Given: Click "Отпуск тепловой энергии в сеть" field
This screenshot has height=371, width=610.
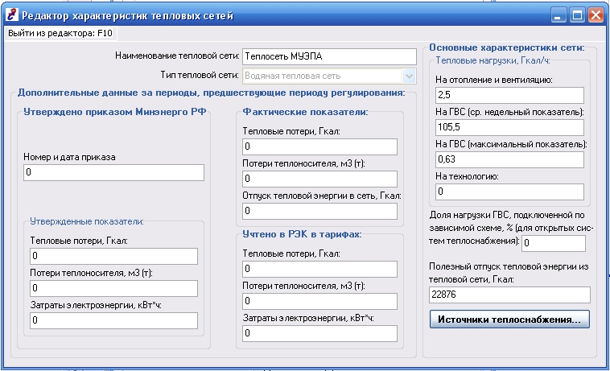Looking at the screenshot, I should click(319, 211).
